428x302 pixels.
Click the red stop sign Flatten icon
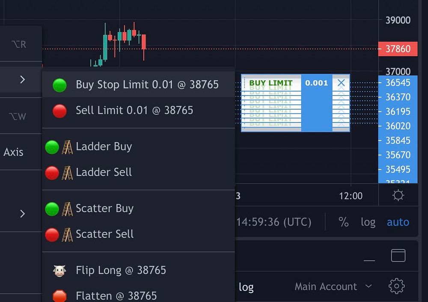[59, 296]
